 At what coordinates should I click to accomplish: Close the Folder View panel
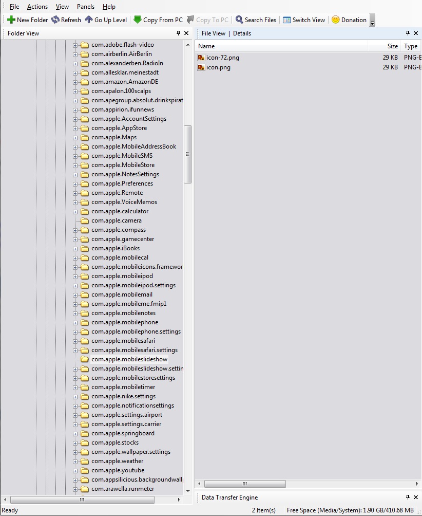tap(186, 33)
